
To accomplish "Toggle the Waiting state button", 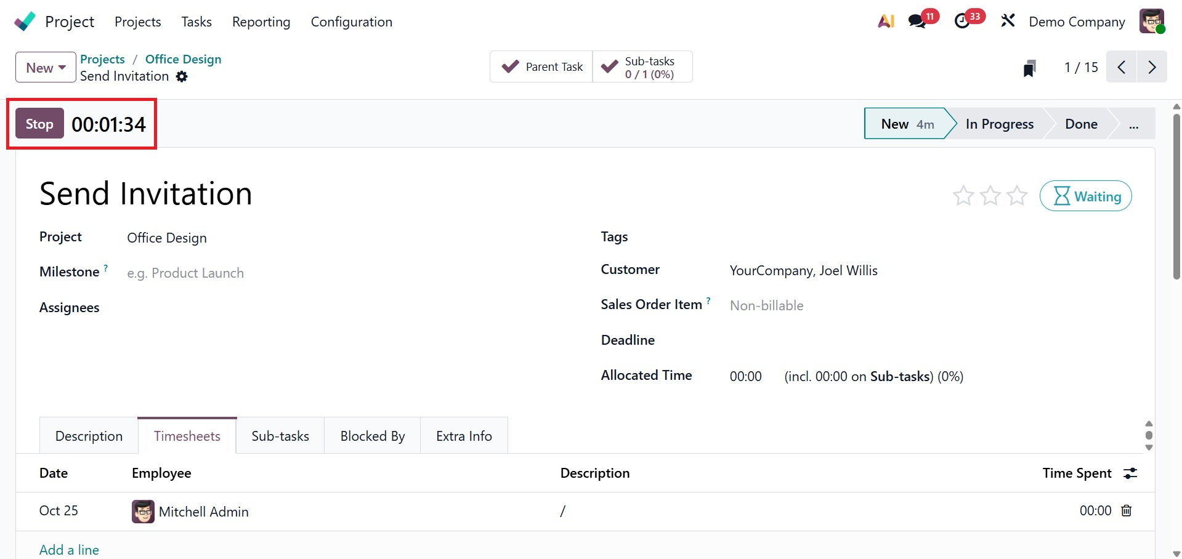I will click(x=1085, y=196).
